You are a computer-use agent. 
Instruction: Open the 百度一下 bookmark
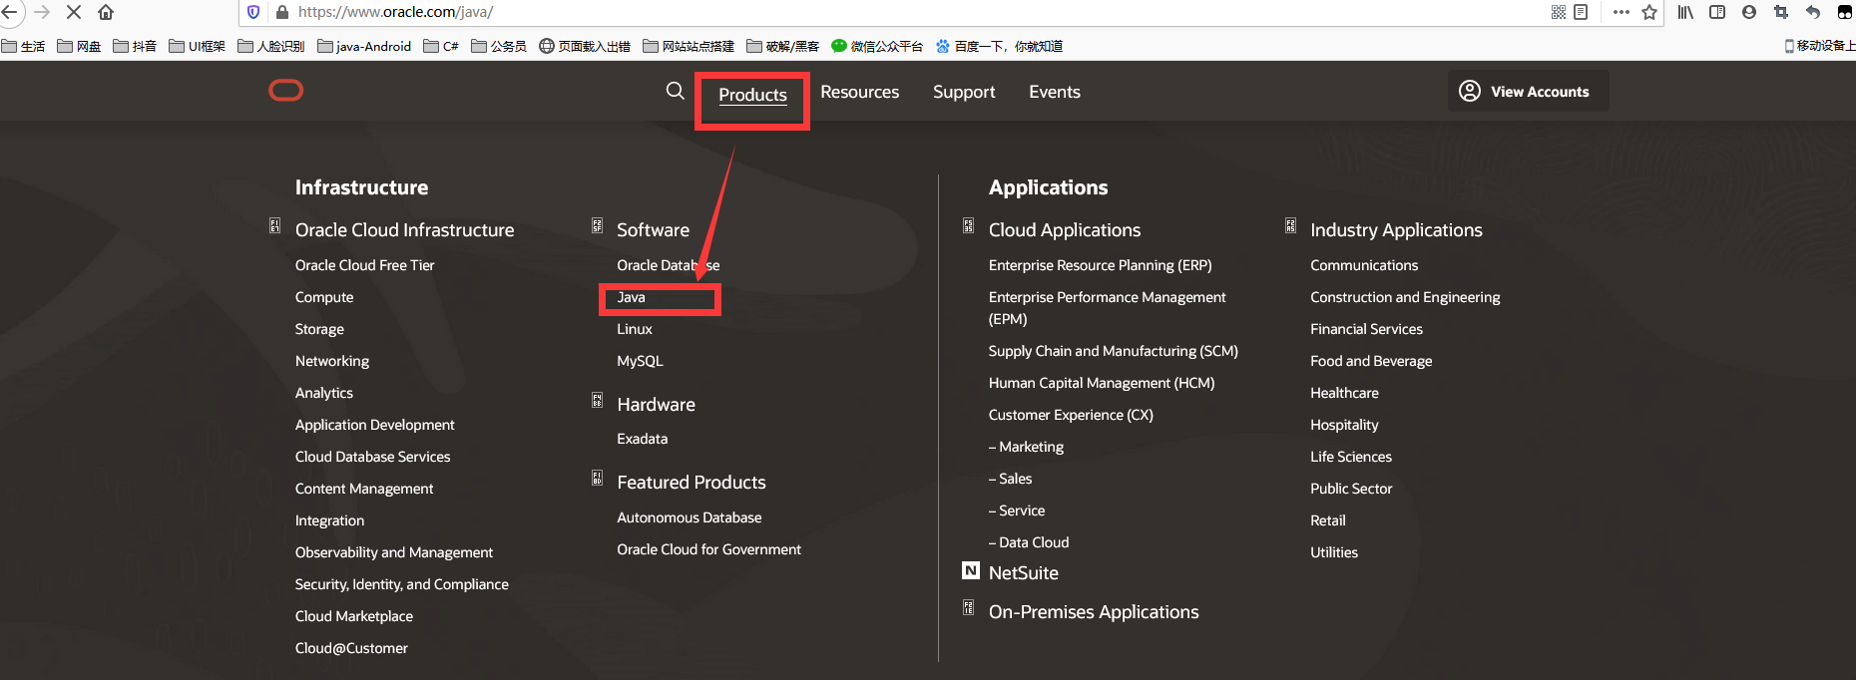(x=999, y=46)
